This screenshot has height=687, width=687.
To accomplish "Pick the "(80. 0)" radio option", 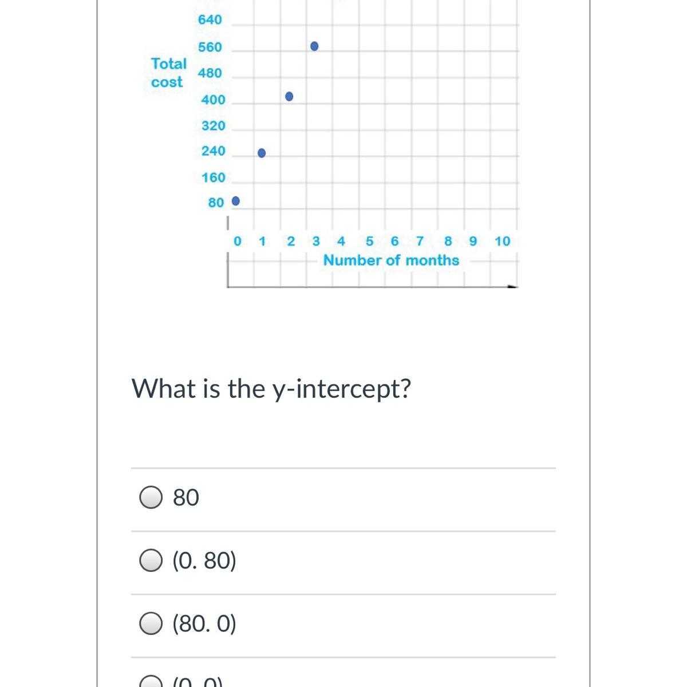I will 151,623.
